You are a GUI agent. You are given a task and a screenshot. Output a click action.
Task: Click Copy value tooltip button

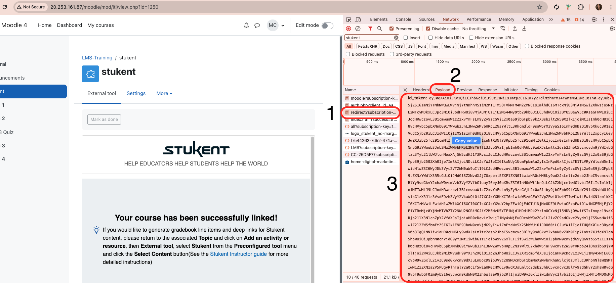(466, 141)
